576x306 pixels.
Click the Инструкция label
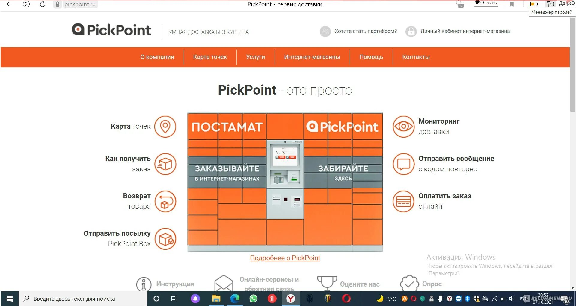pyautogui.click(x=175, y=284)
